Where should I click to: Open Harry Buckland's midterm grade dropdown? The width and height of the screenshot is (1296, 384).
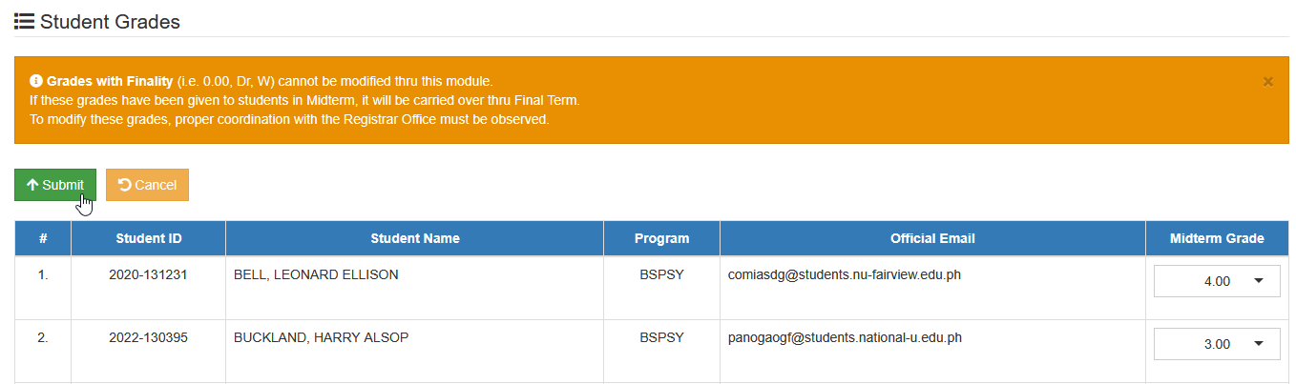(x=1217, y=344)
